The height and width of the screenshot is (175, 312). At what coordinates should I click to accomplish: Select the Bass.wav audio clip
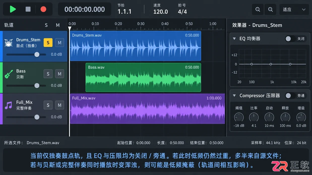coord(143,77)
